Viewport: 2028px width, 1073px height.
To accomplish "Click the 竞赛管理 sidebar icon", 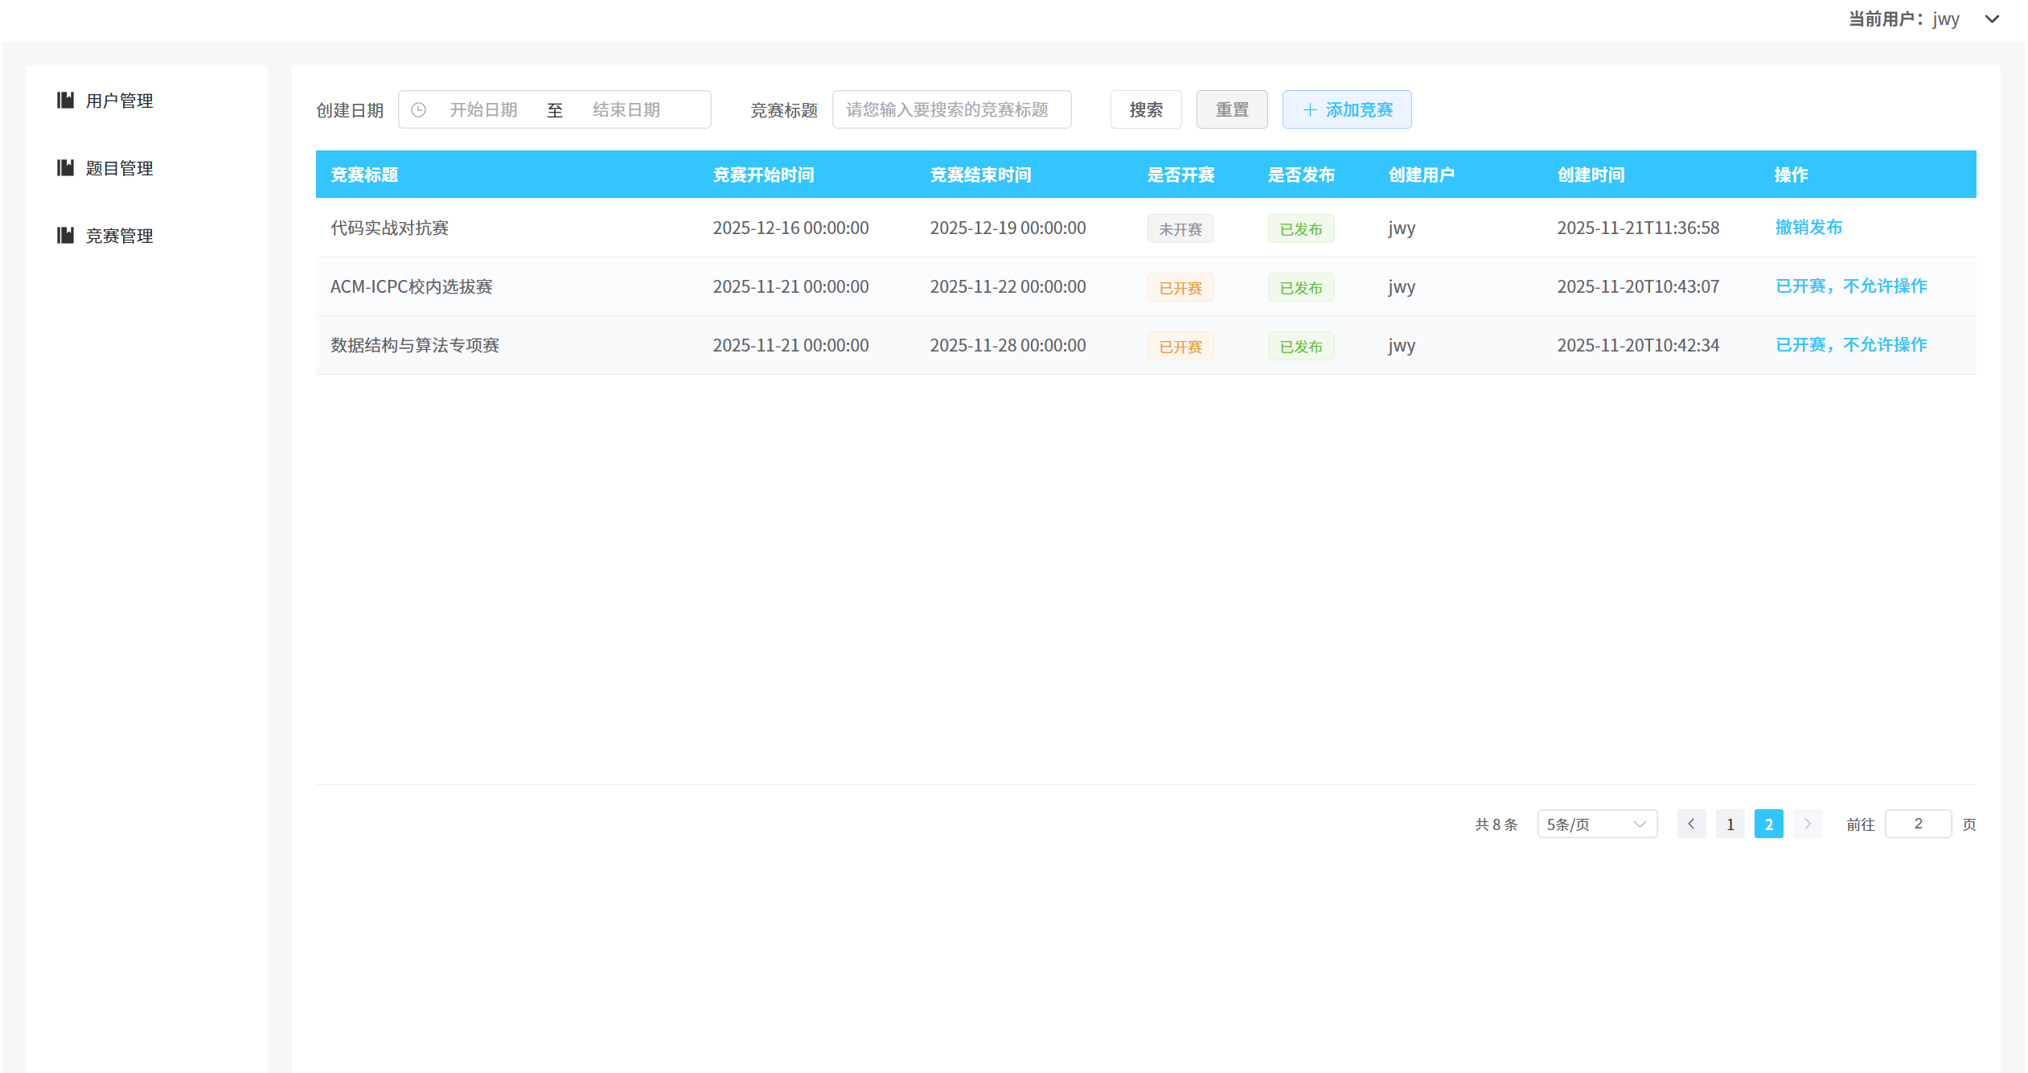I will pyautogui.click(x=65, y=235).
